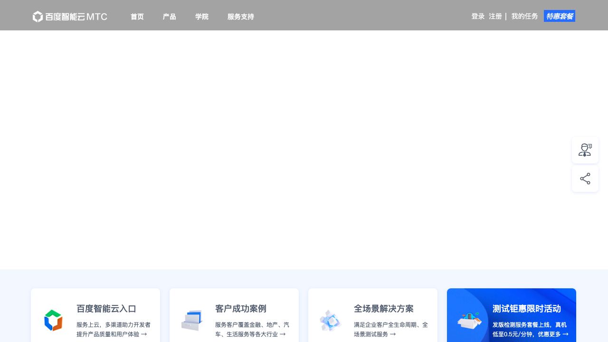Open the 测试钜惠限时活动 promotion title
This screenshot has height=342, width=608.
coord(526,309)
